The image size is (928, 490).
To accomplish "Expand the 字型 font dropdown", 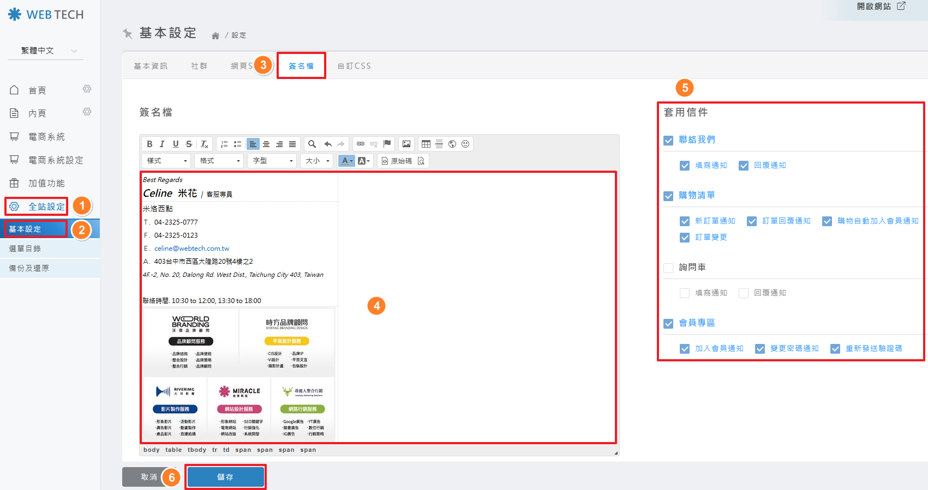I will pos(273,161).
